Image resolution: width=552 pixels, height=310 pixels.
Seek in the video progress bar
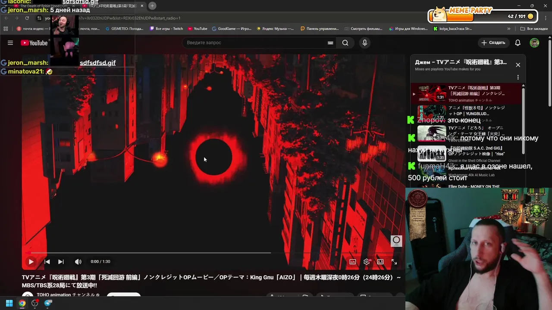point(213,253)
